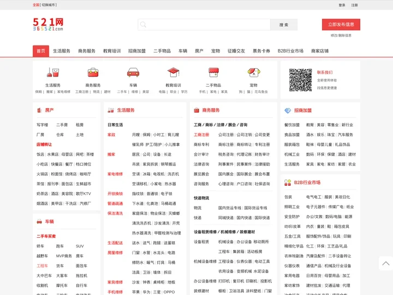Screen dimensions: 393x295
Task: Click the 会计审计 link
Action: pyautogui.click(x=201, y=154)
